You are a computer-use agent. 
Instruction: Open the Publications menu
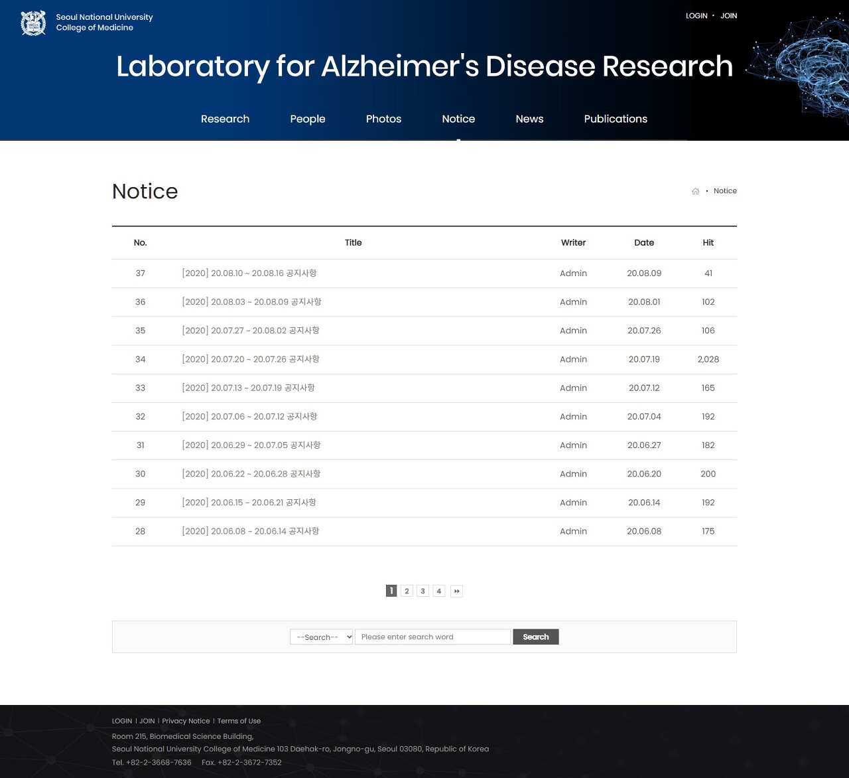(x=616, y=119)
